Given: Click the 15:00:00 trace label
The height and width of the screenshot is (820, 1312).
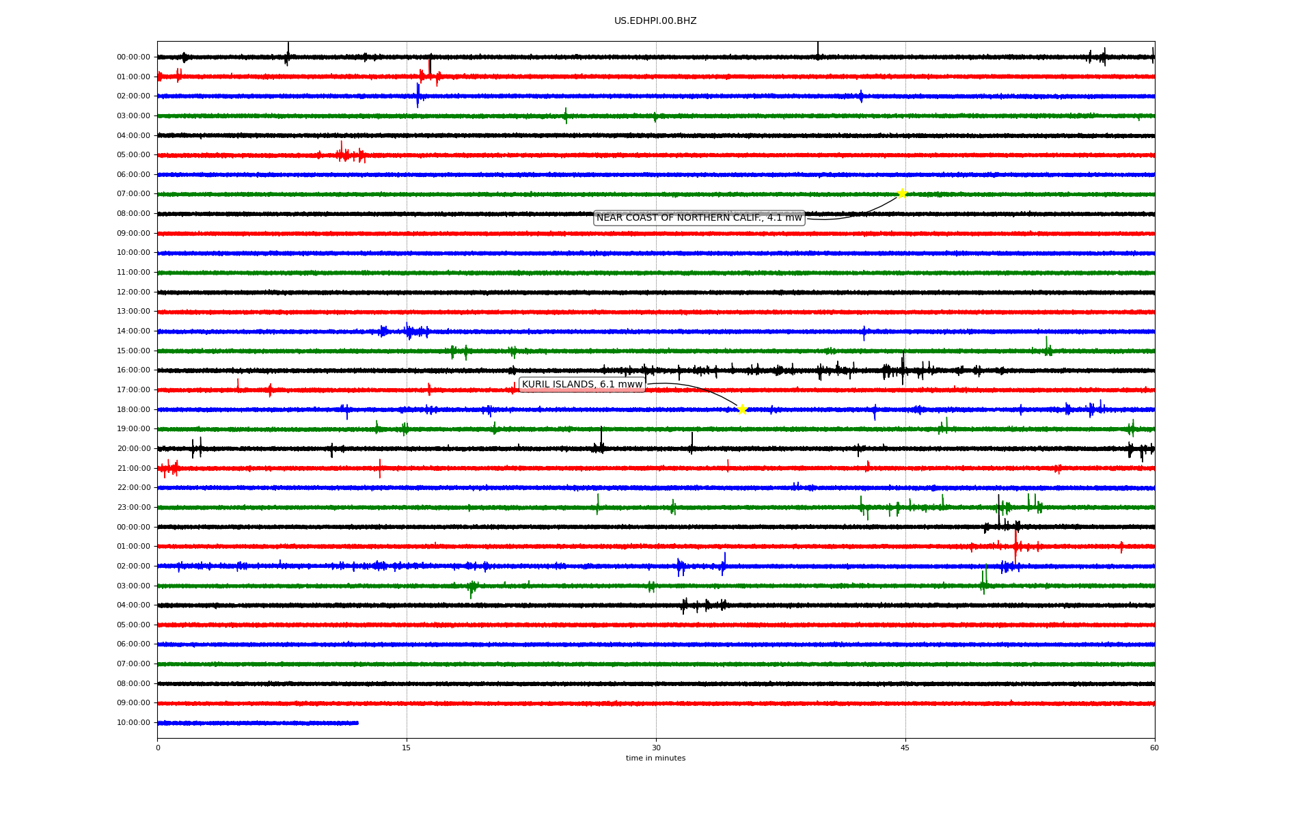Looking at the screenshot, I should click(133, 351).
